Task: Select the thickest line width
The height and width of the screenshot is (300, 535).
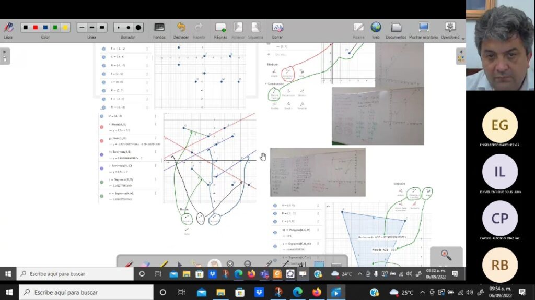Action: click(x=102, y=28)
